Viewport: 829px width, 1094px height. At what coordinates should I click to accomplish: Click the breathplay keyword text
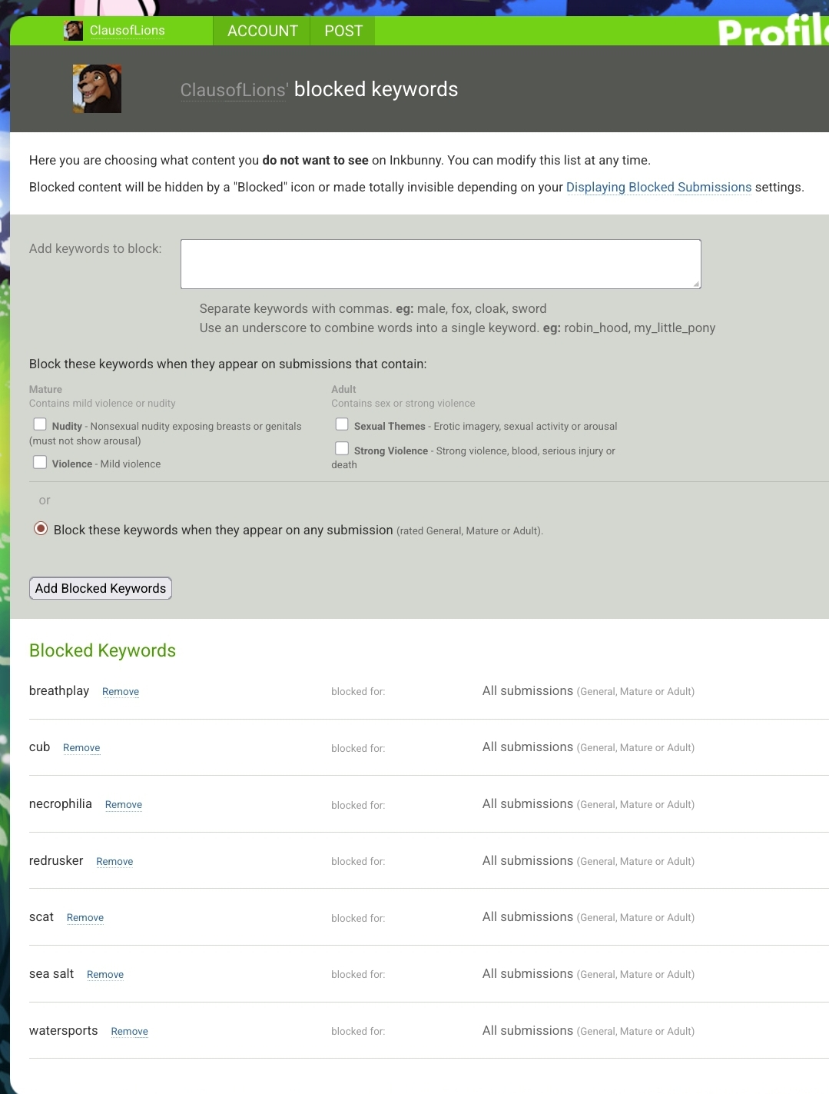pyautogui.click(x=59, y=690)
